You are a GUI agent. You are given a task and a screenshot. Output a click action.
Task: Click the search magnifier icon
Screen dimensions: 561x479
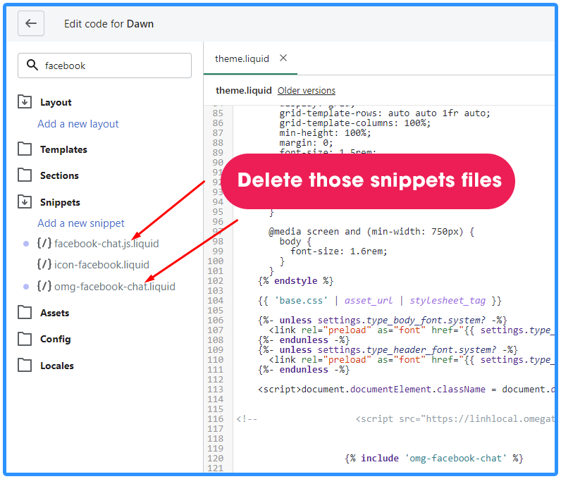click(x=32, y=66)
